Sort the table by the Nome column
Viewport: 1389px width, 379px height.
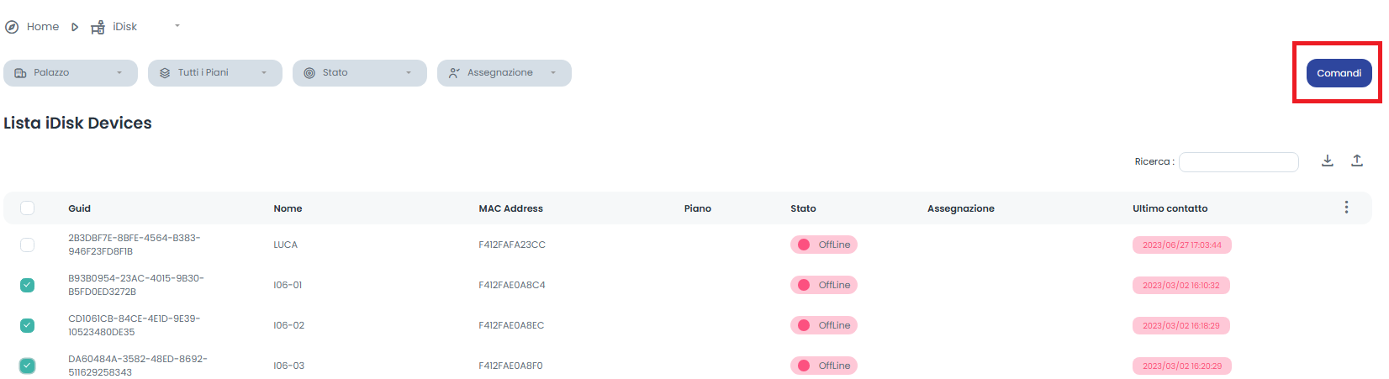tap(288, 208)
